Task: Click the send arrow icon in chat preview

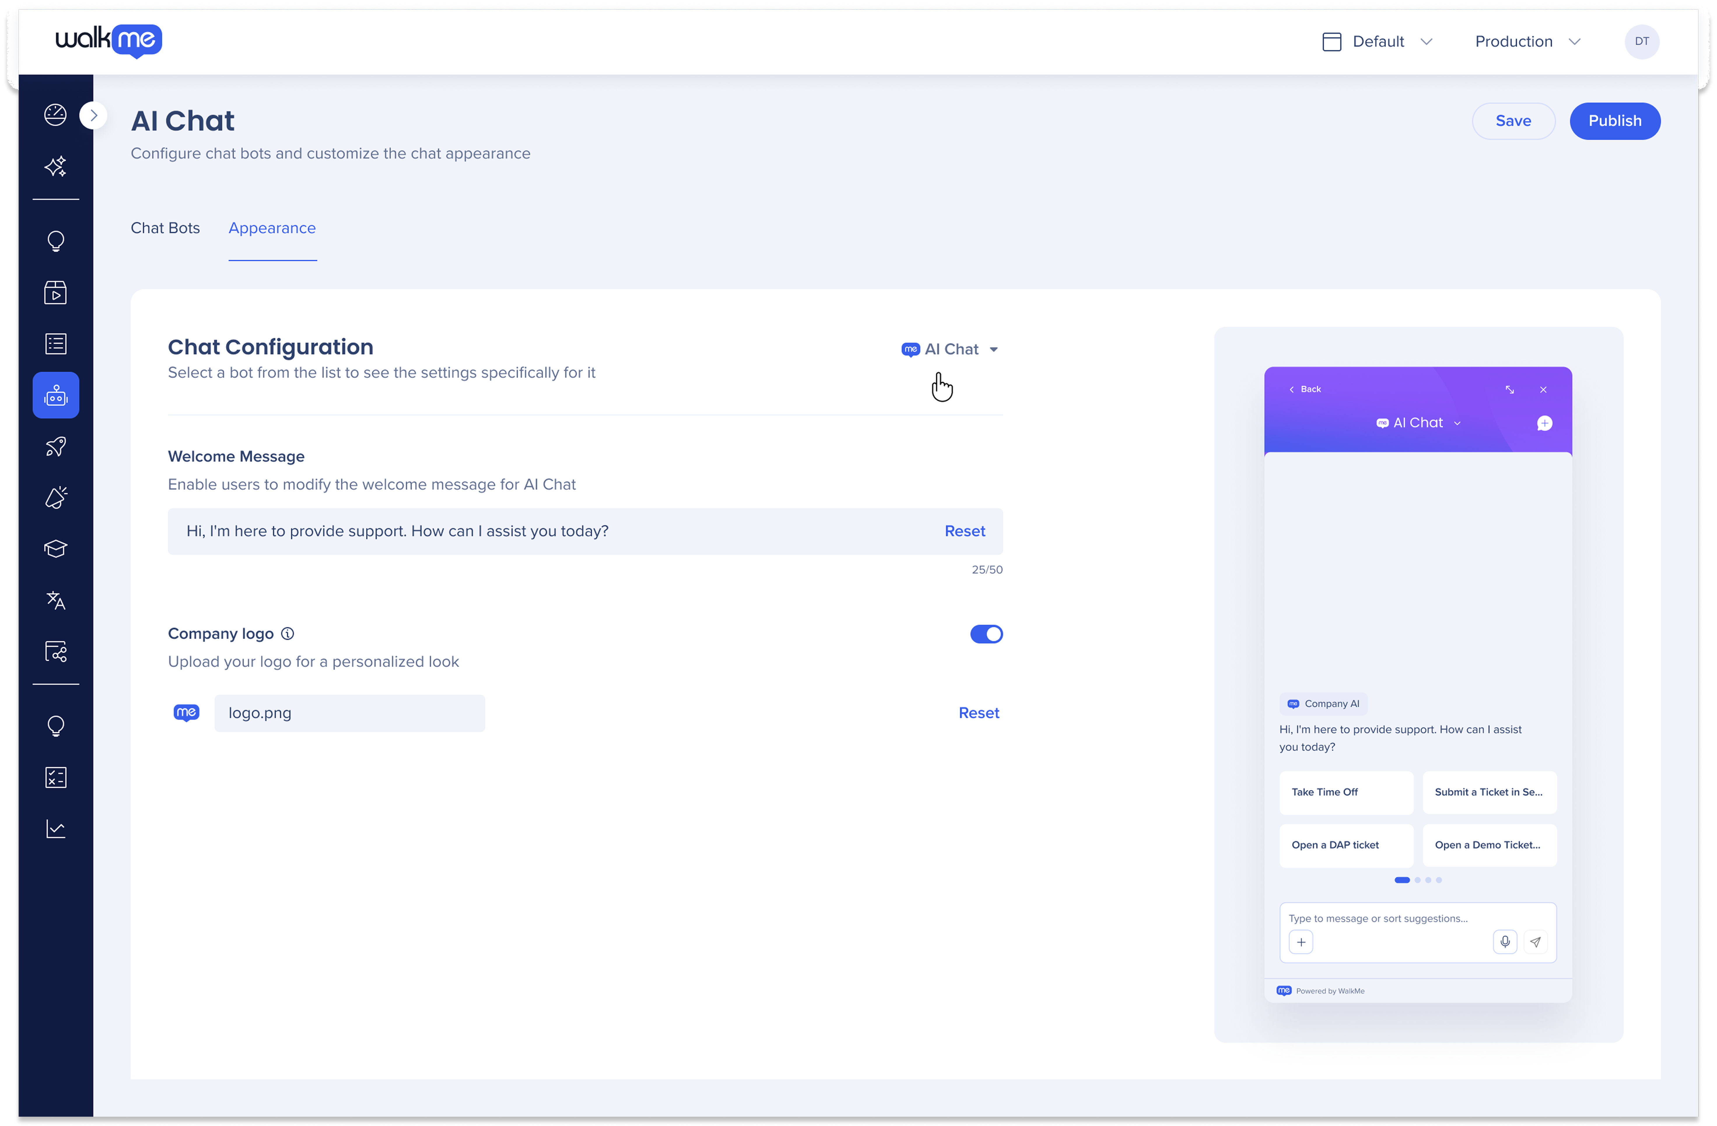Action: coord(1535,942)
